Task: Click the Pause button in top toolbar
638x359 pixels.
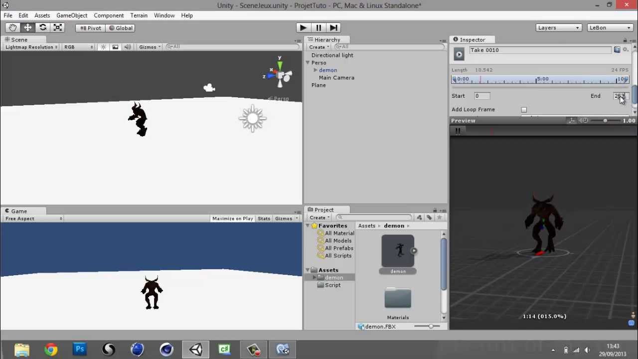Action: tap(319, 28)
